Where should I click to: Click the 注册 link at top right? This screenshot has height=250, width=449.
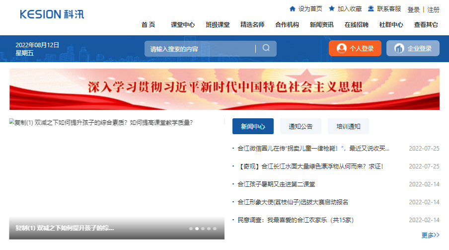pos(433,9)
